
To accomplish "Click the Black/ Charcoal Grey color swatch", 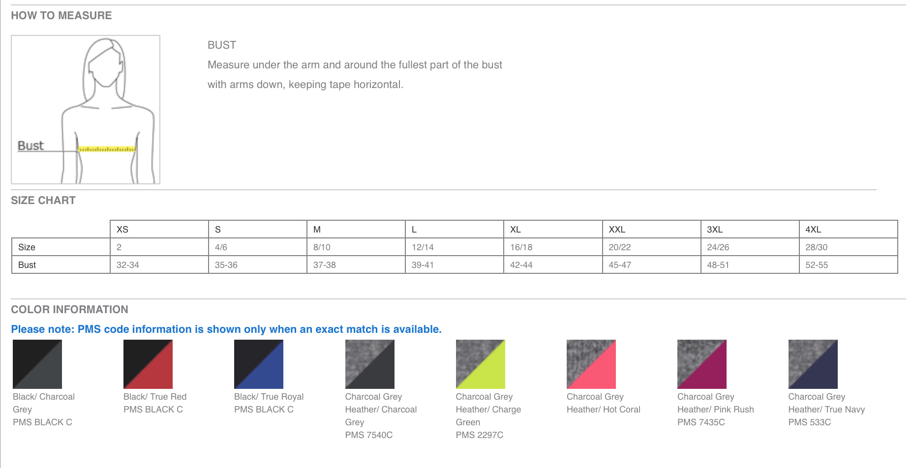I will [37, 364].
